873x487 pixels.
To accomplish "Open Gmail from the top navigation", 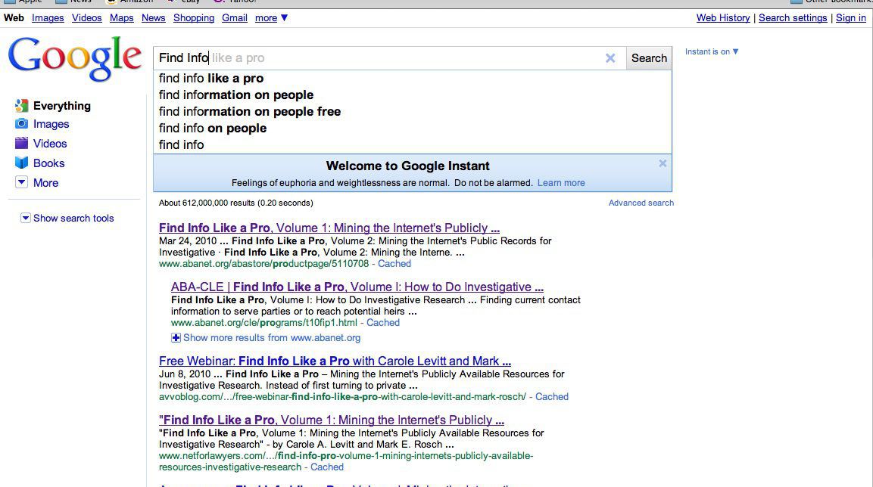I will point(235,18).
